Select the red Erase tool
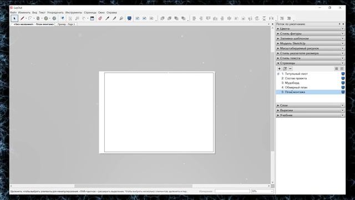 100,18
